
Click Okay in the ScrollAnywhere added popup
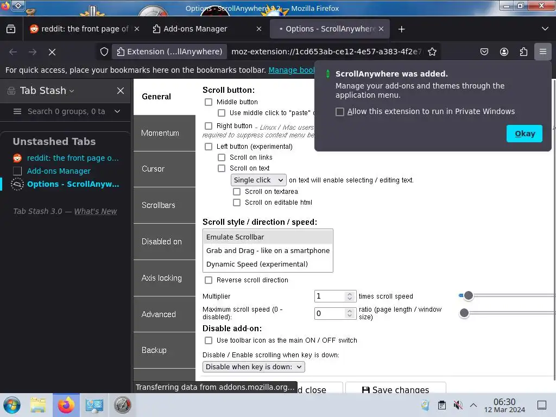point(525,134)
